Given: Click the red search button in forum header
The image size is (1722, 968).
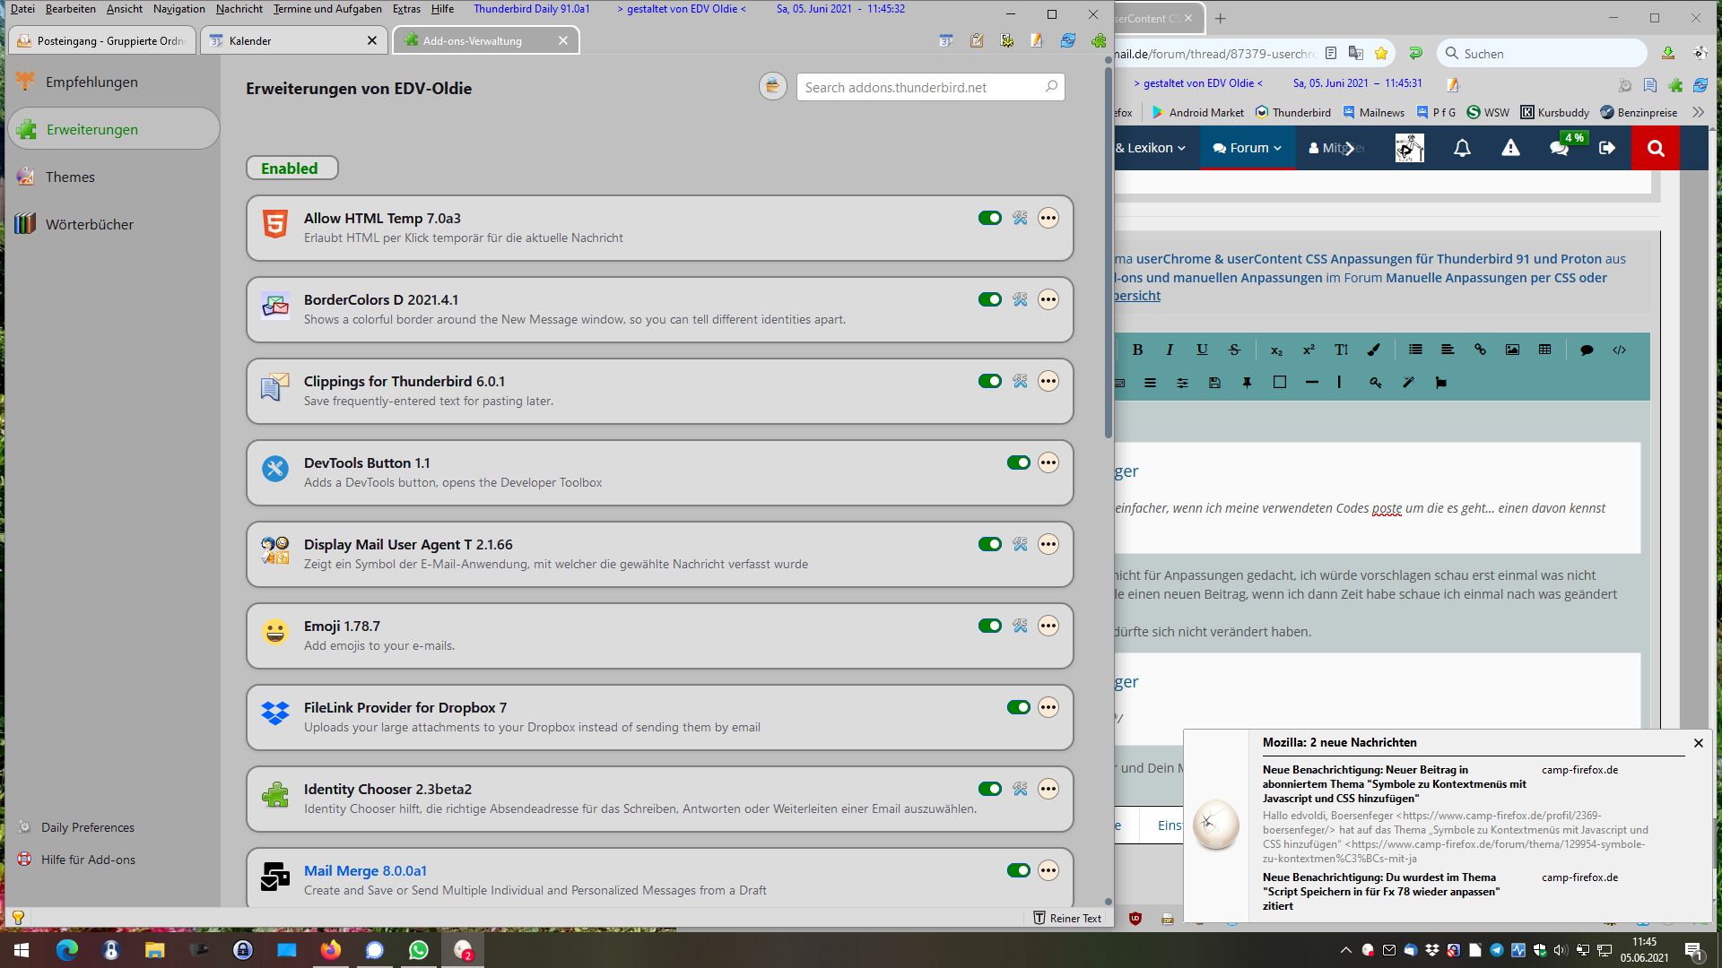Looking at the screenshot, I should coord(1656,148).
